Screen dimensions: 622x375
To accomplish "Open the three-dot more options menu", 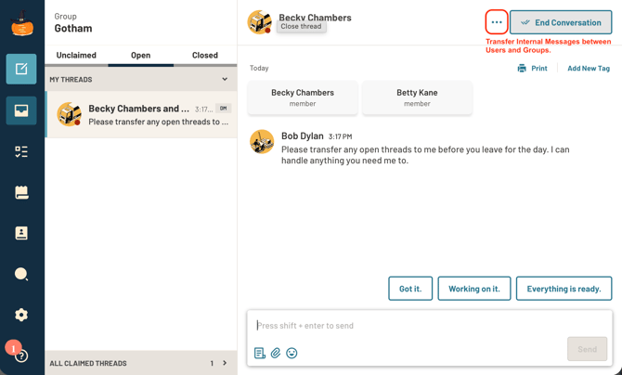I will click(497, 22).
